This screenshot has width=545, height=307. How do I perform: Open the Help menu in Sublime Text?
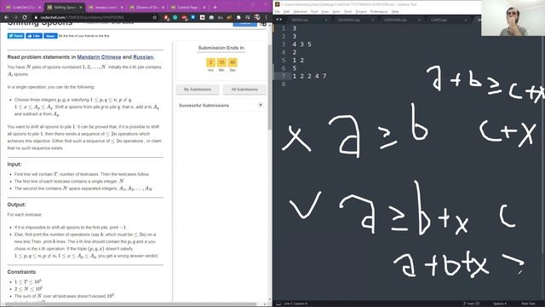pyautogui.click(x=395, y=11)
